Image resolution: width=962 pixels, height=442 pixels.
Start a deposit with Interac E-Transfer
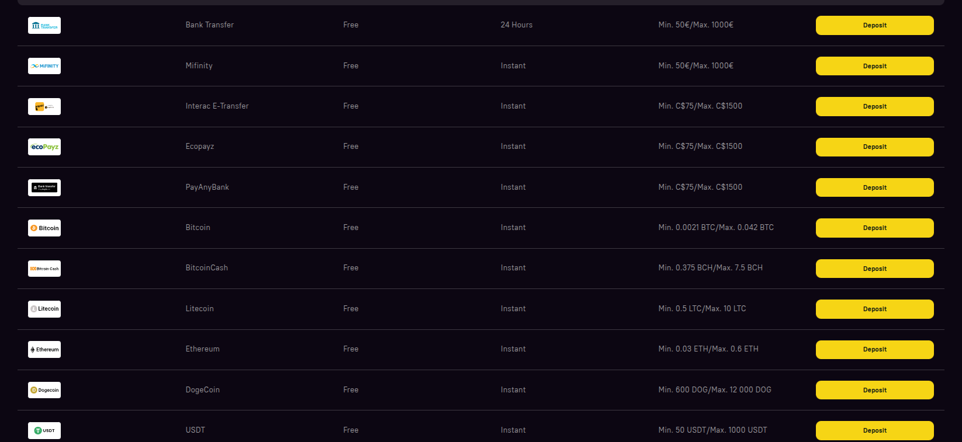(874, 106)
